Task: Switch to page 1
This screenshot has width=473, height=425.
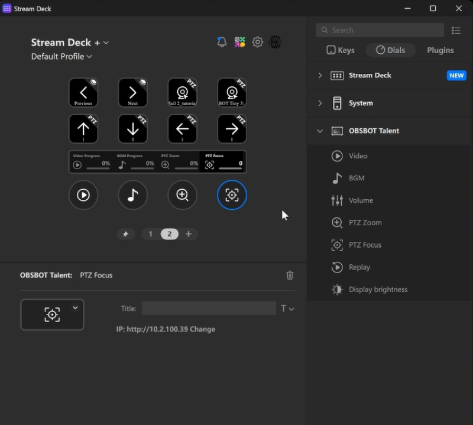Action: pyautogui.click(x=151, y=234)
